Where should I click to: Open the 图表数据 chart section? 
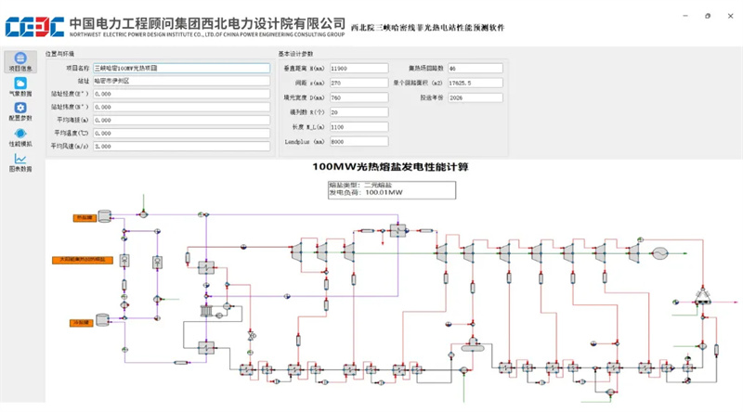click(x=20, y=162)
